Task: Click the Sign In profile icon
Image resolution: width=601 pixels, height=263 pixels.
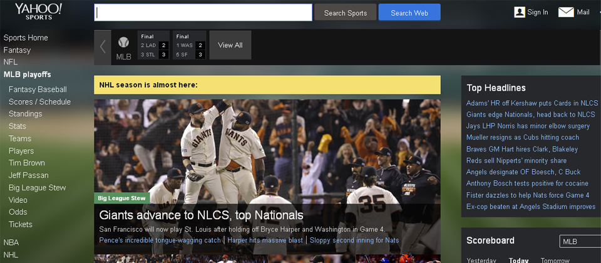Action: coord(520,13)
